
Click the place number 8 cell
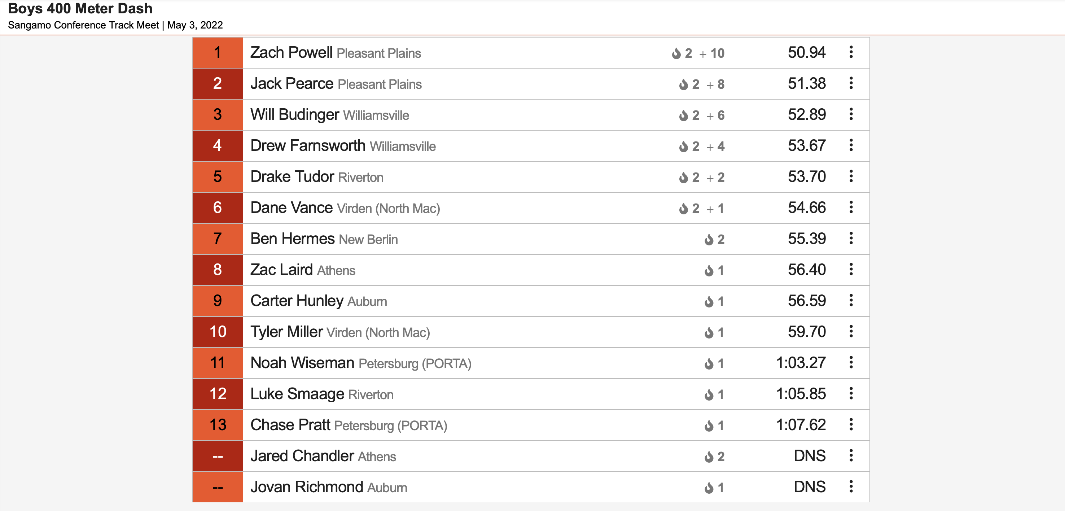coord(218,270)
